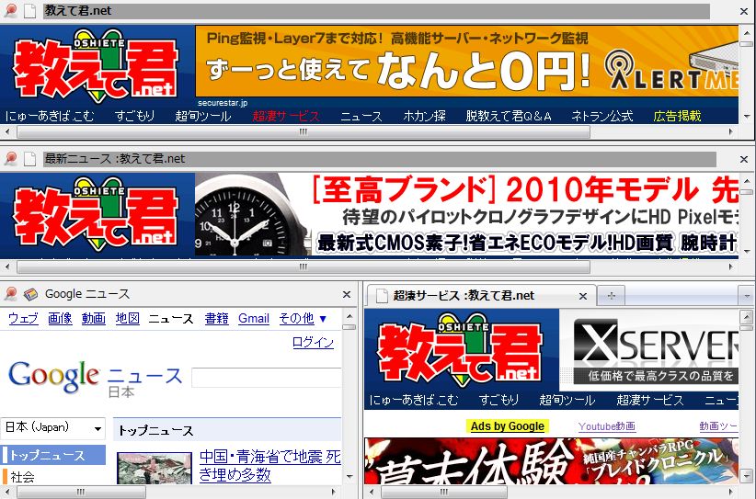Screen dimensions: 756x499
Task: Click the ログイン link
Action: [313, 343]
